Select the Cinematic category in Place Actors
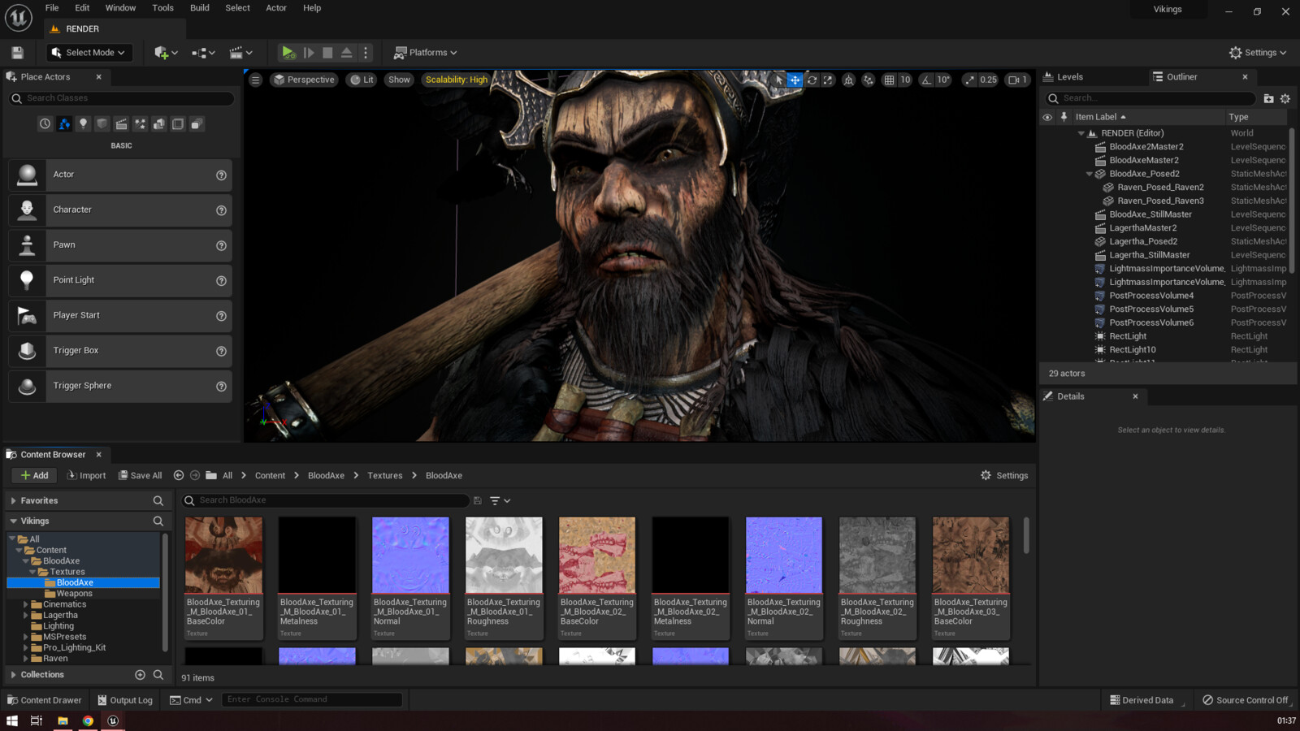 [x=121, y=124]
